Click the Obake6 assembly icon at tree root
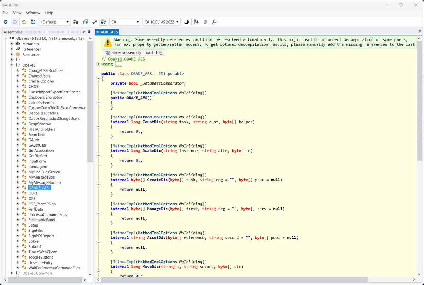 [x=12, y=38]
